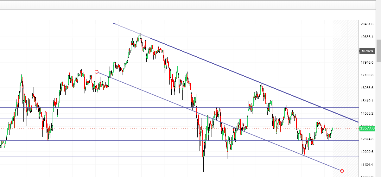
Task: Click the dotted red current-price line
Action: (x=179, y=129)
